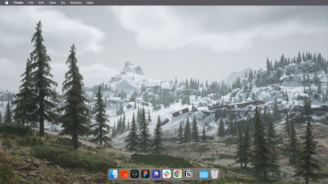Open the blue folder in Dock

[x=204, y=174]
